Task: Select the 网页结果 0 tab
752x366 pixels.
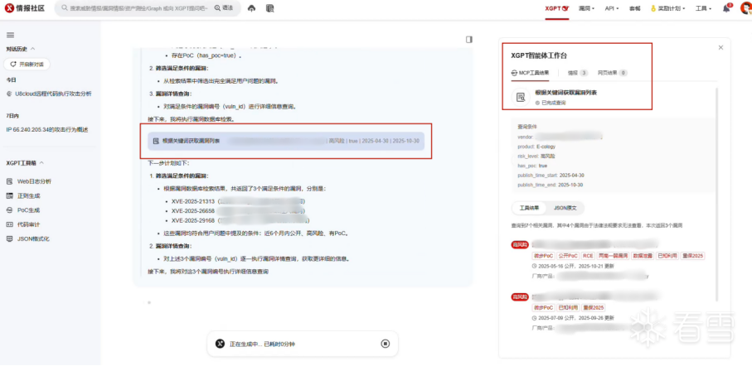Action: (613, 74)
